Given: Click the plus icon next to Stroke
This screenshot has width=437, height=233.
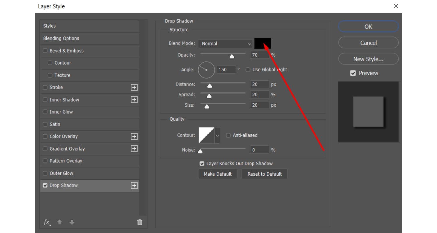Looking at the screenshot, I should [134, 87].
